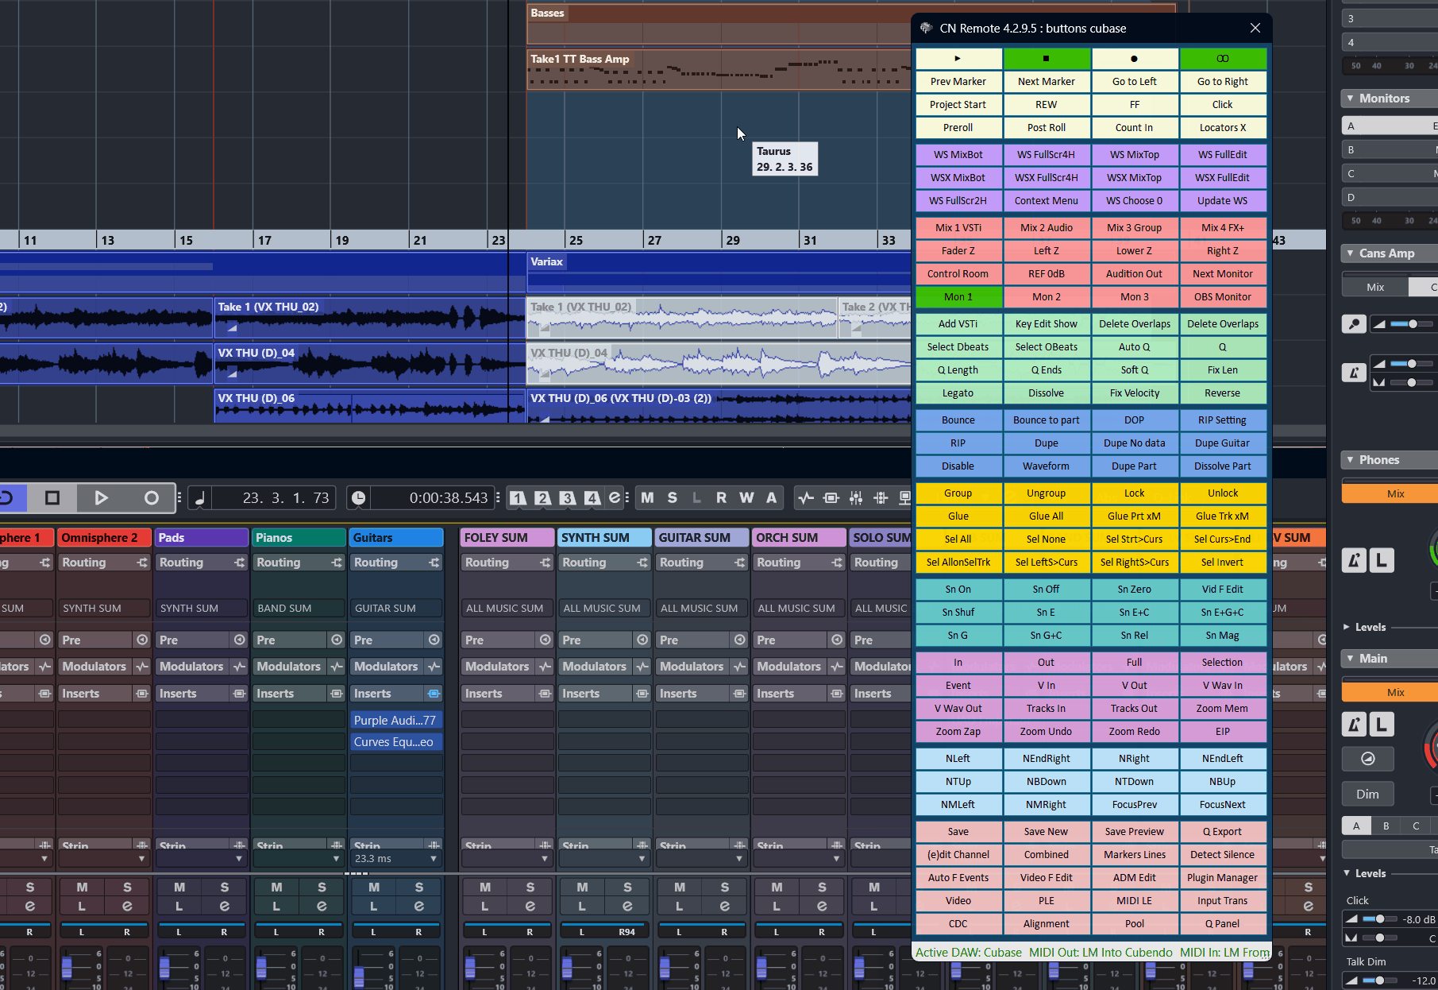Solo the Pads channel

pyautogui.click(x=225, y=888)
